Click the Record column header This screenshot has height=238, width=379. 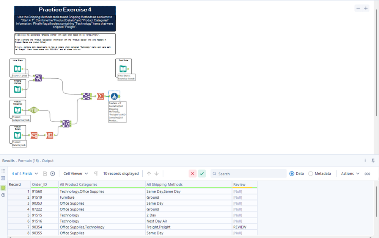click(19, 185)
